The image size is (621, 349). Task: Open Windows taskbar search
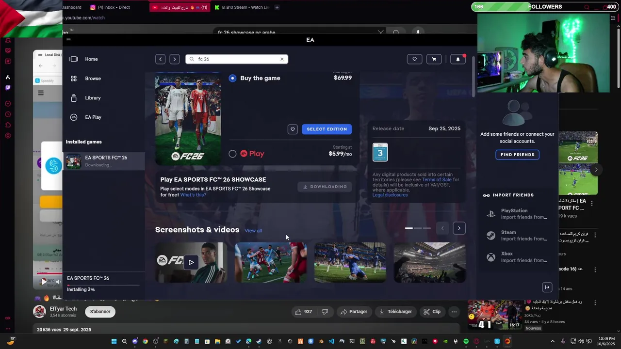tap(125, 341)
